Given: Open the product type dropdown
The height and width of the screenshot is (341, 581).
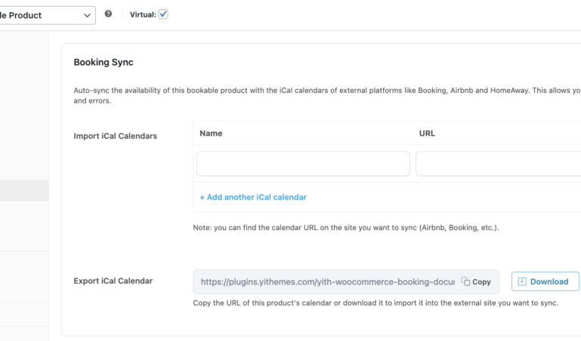Looking at the screenshot, I should point(45,15).
